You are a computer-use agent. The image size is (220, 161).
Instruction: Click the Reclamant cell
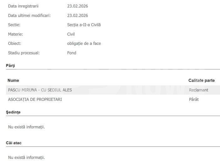[x=198, y=90]
